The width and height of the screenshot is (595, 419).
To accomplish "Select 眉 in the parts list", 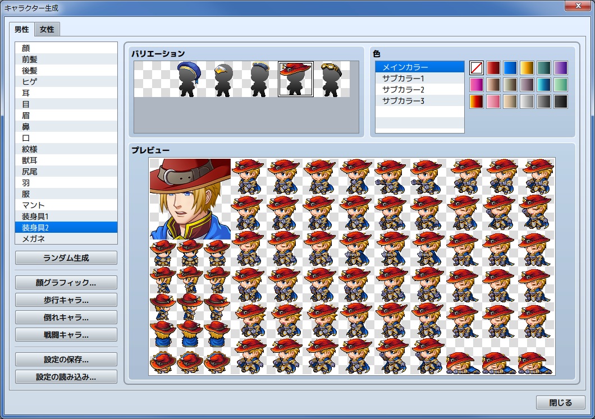I will click(66, 116).
